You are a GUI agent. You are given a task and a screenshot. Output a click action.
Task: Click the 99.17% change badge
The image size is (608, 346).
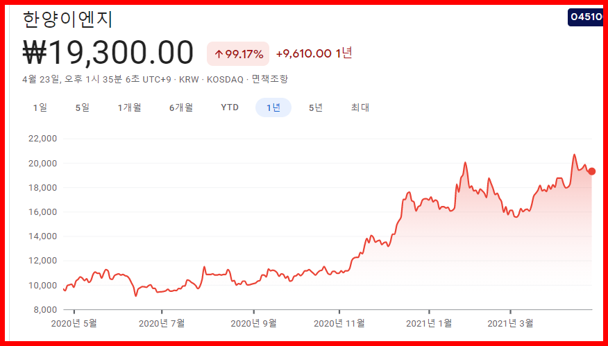click(x=238, y=54)
